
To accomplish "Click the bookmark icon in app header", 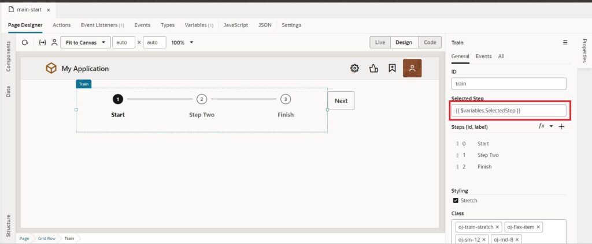I will point(392,69).
